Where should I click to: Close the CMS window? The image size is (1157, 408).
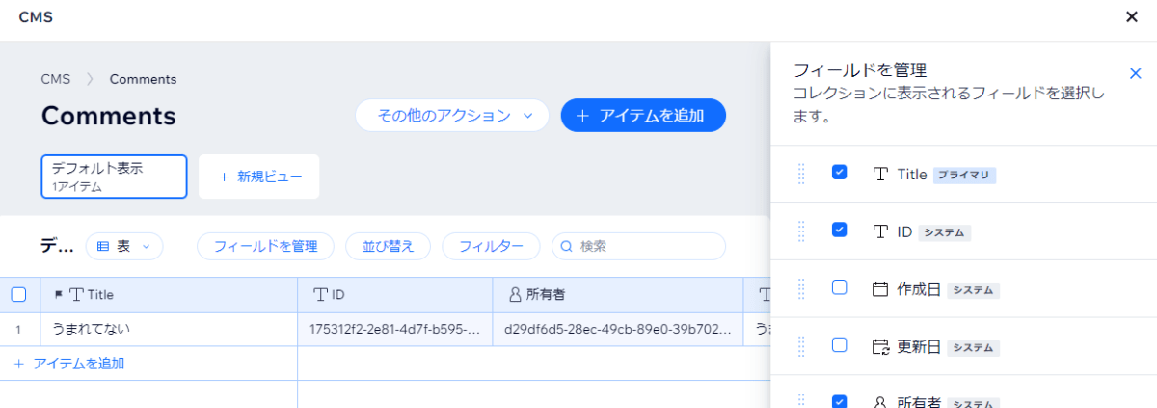(1132, 16)
